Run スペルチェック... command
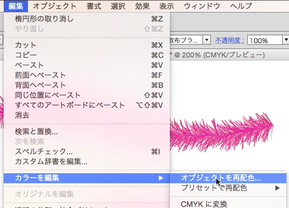 [86, 152]
